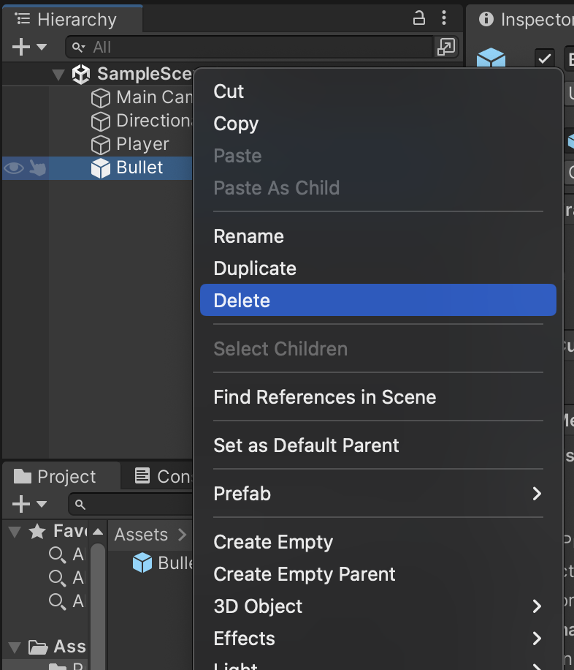This screenshot has width=574, height=670.
Task: Toggle the Inspector active checkbox
Action: click(544, 58)
